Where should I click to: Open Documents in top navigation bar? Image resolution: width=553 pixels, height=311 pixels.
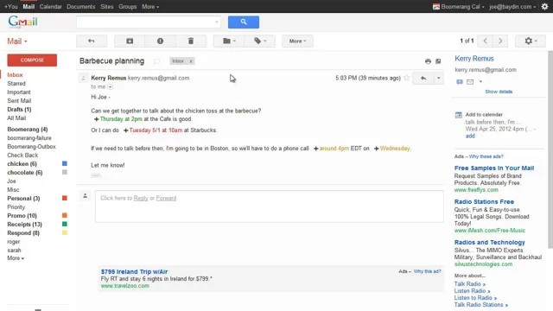tap(80, 7)
